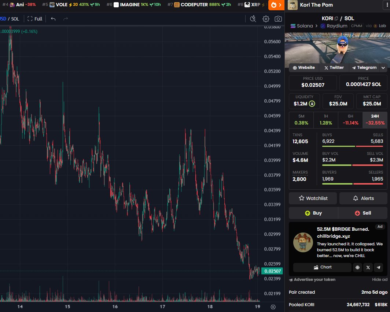
Task: Click Kori The Pom banner image
Action: point(337,48)
